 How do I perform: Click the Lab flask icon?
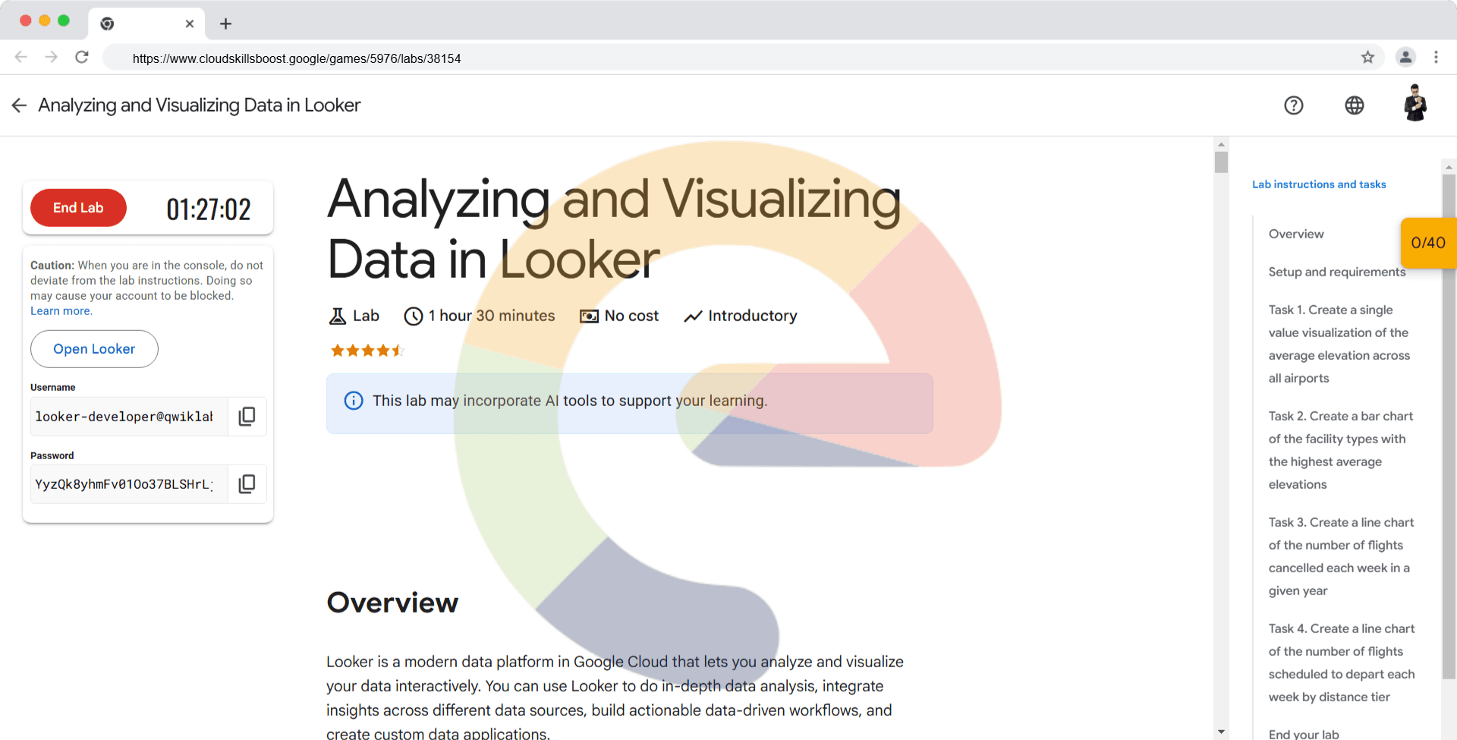click(x=338, y=316)
